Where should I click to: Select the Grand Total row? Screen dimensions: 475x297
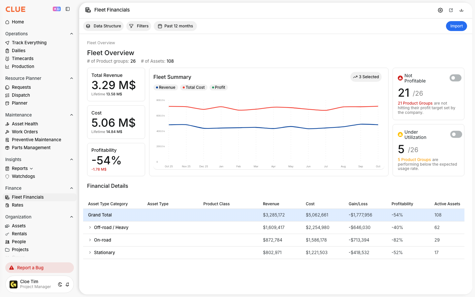point(274,215)
